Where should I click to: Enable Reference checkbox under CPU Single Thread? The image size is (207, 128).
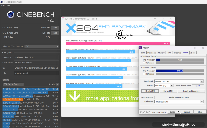tap(144, 63)
